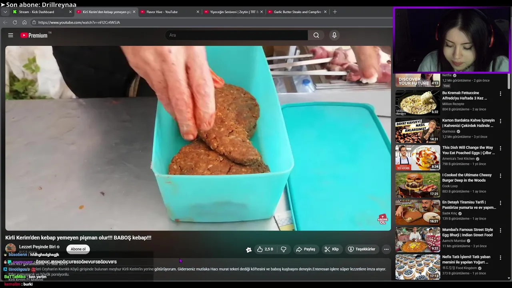
Task: Open YouTube hamburger guide menu
Action: point(11,35)
